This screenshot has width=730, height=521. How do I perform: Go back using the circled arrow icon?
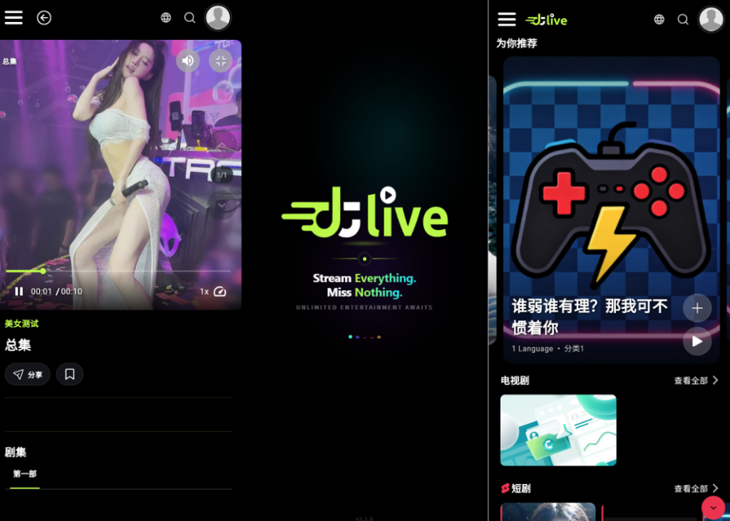[x=44, y=18]
